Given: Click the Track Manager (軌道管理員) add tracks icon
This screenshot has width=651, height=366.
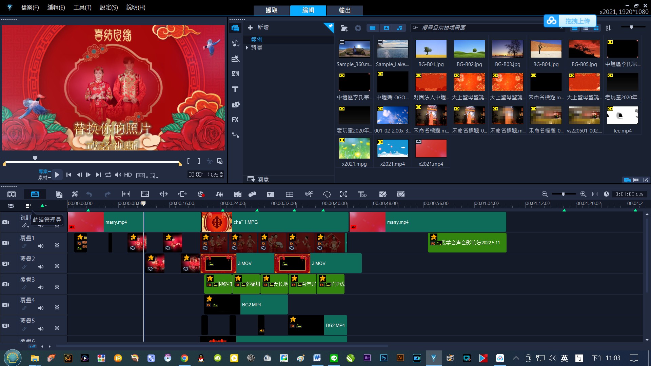Looking at the screenshot, I should coord(29,206).
